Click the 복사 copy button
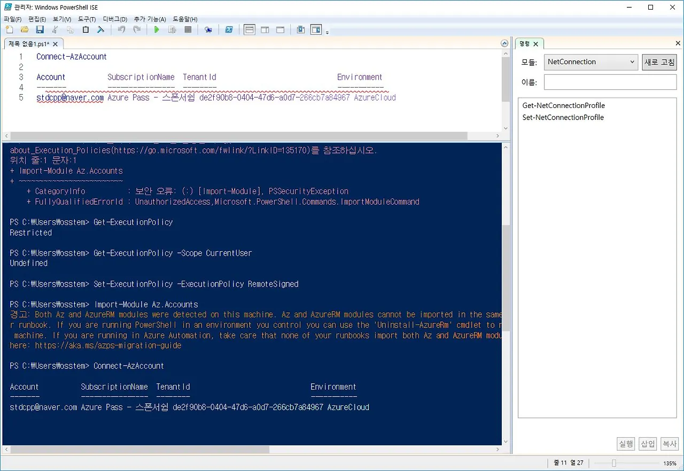 coord(669,444)
